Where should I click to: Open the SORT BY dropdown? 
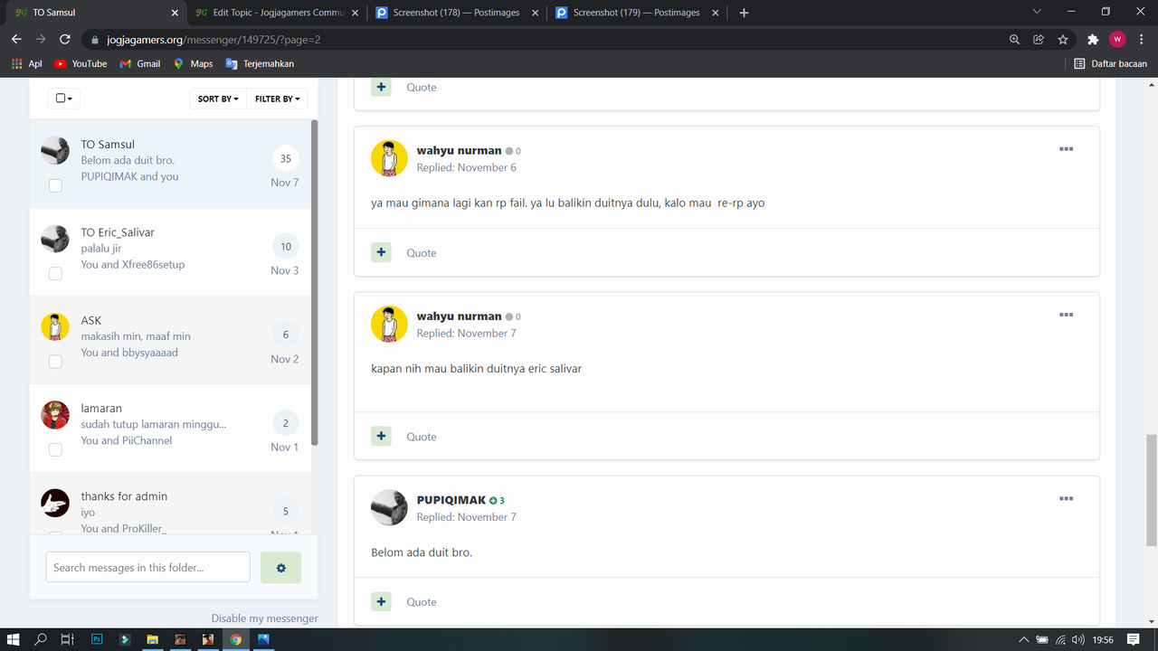[217, 99]
